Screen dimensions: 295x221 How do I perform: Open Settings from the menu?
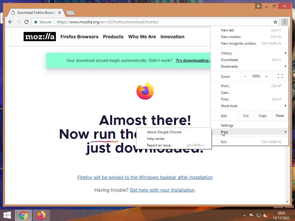pyautogui.click(x=249, y=125)
